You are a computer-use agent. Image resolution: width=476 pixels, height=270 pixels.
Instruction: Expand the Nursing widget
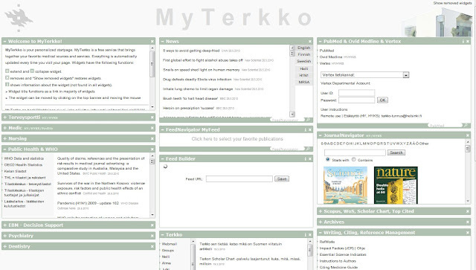click(5, 138)
